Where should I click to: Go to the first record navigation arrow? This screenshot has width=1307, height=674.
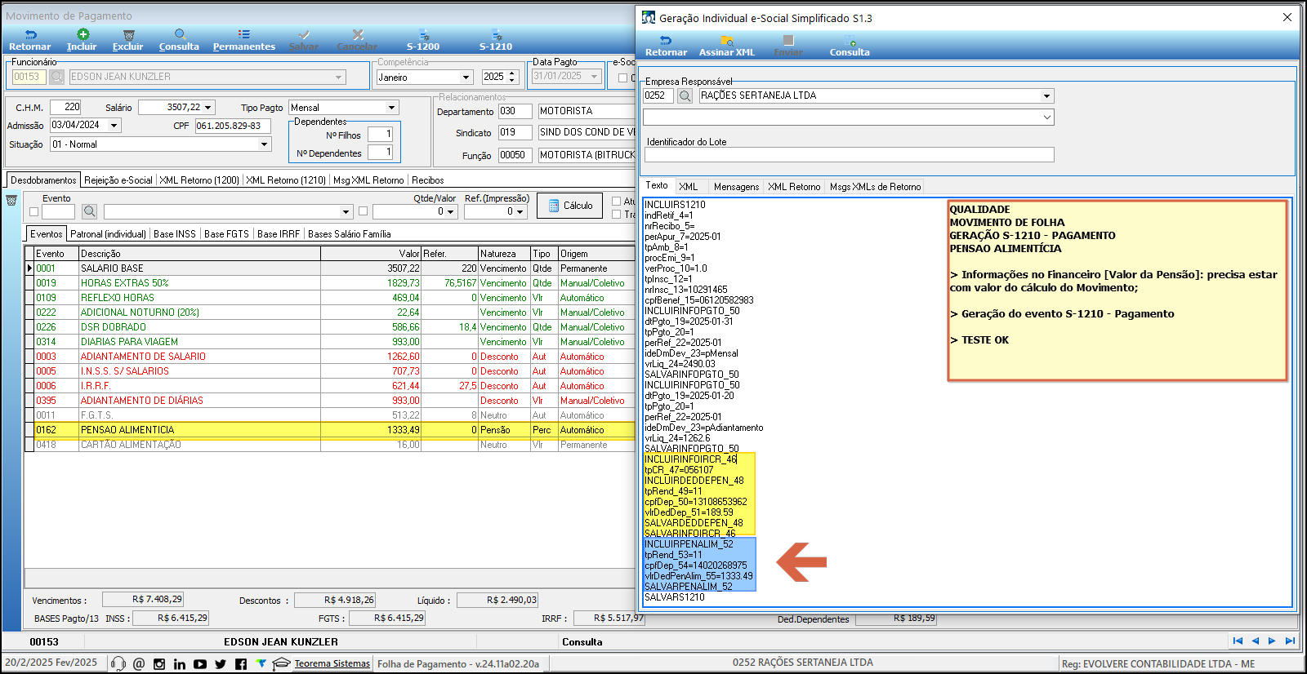click(x=1238, y=641)
